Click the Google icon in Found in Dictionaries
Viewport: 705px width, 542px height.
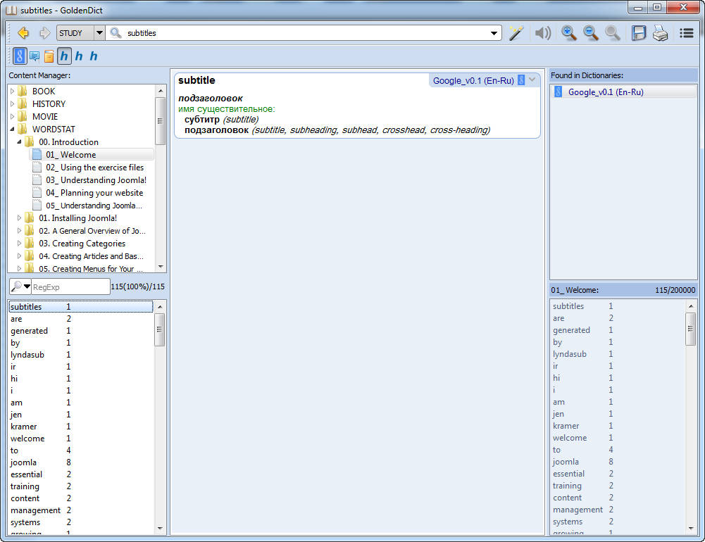[558, 92]
